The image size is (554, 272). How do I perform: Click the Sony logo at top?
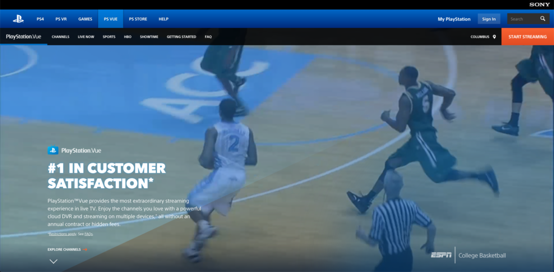[539, 4]
